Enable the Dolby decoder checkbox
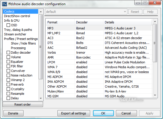 coord(8,53)
